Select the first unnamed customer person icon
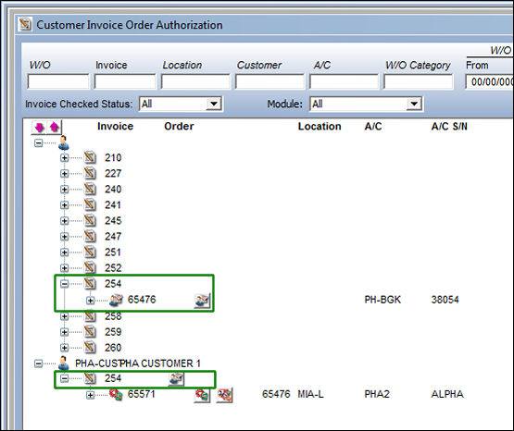 click(x=64, y=142)
